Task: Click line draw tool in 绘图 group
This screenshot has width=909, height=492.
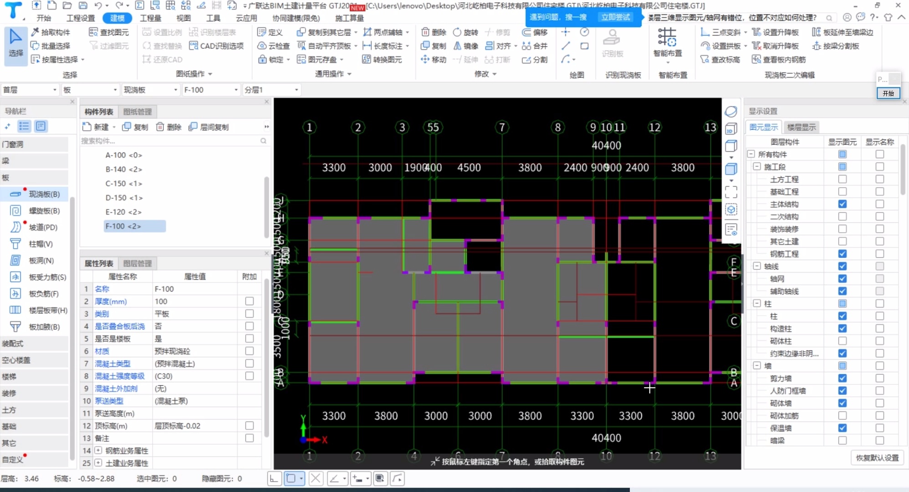Action: coord(566,46)
